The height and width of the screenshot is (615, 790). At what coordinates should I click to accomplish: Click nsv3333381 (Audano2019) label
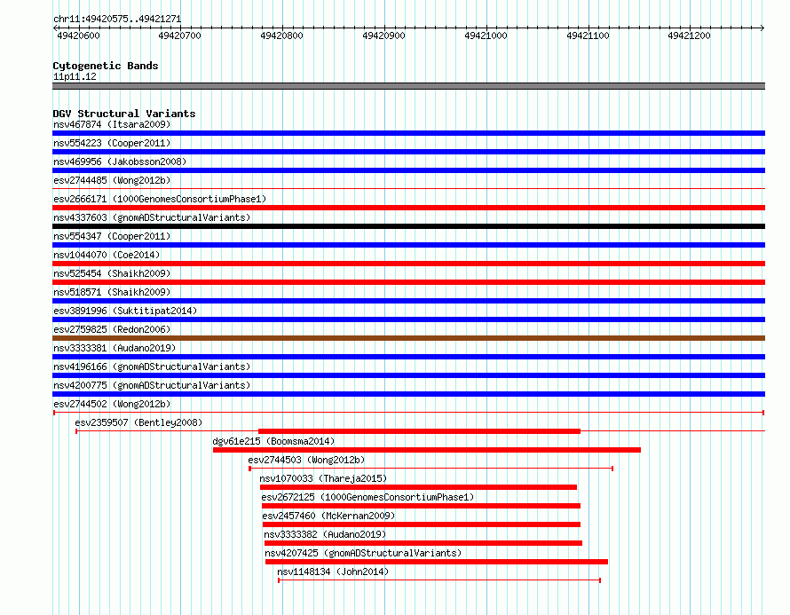[115, 348]
